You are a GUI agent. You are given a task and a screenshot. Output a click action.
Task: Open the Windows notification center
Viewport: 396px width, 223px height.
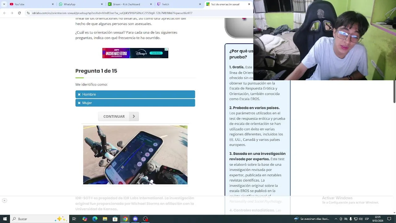tap(390, 219)
